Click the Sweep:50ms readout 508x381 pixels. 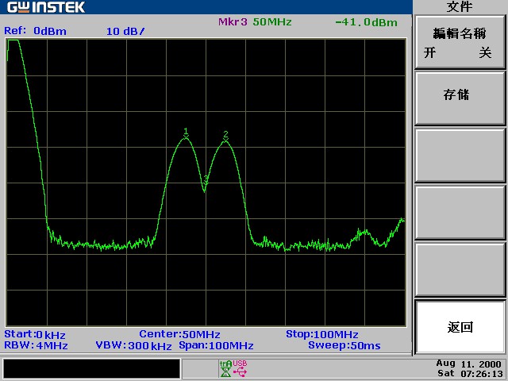(x=344, y=346)
